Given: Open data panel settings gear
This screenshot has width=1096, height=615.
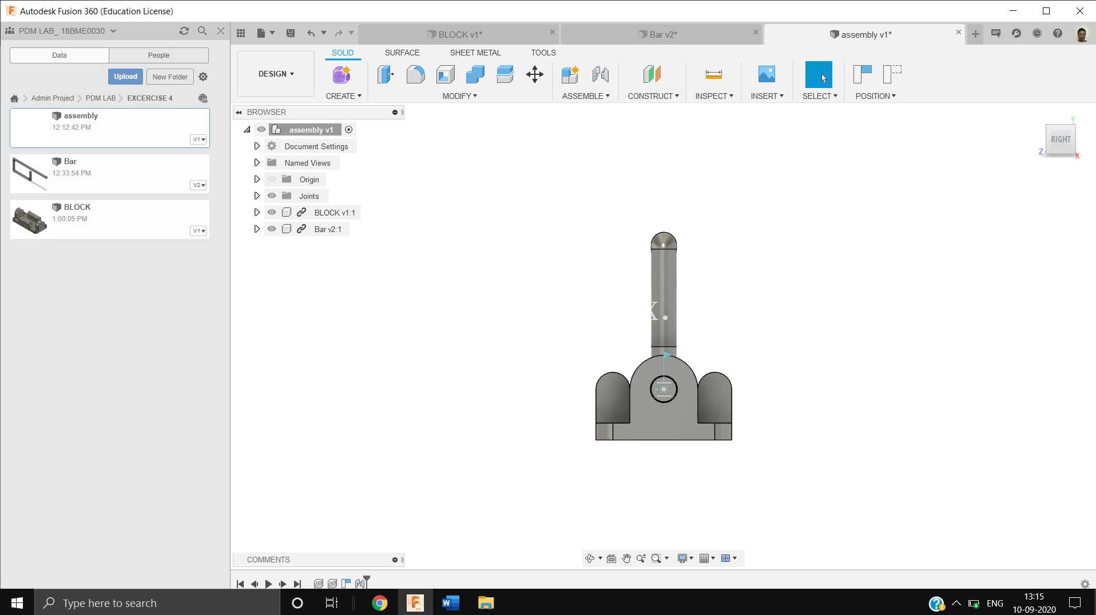Looking at the screenshot, I should tap(203, 77).
